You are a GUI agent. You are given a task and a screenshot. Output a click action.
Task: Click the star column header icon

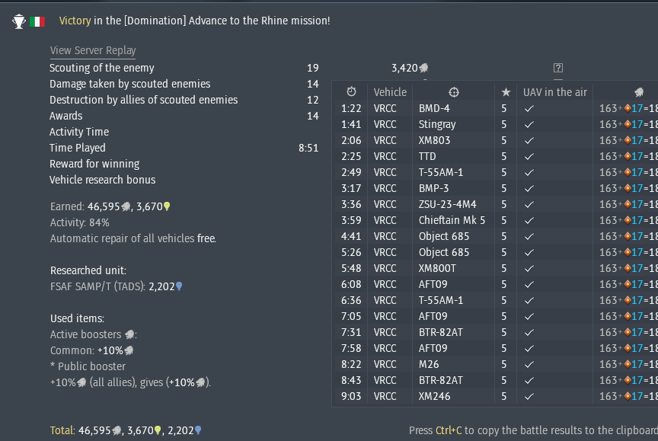click(x=506, y=92)
